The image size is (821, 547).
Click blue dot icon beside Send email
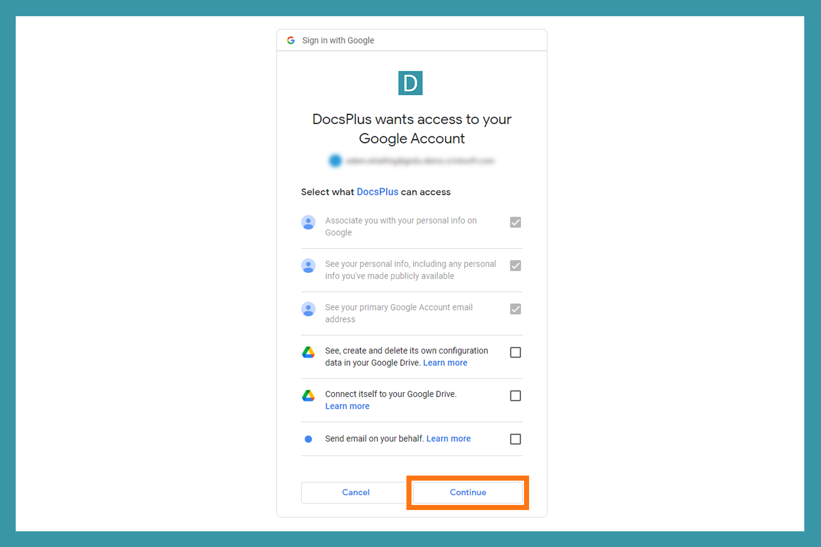pyautogui.click(x=308, y=439)
